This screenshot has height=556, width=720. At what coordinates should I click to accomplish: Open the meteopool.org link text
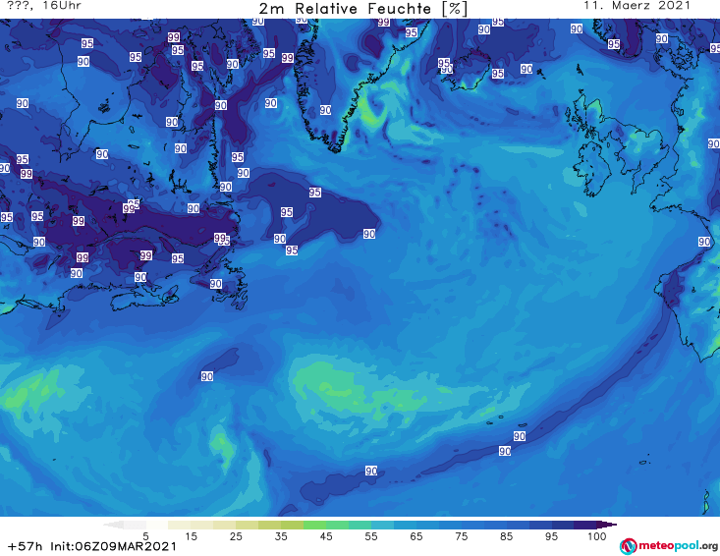[678, 546]
